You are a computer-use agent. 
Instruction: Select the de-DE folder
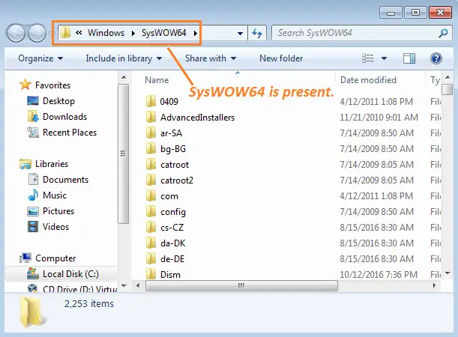[172, 259]
